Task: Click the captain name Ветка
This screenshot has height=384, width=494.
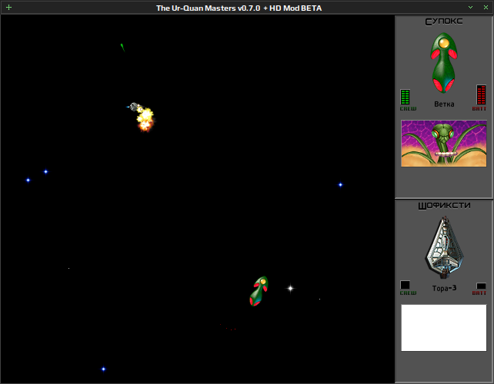Action: point(444,104)
